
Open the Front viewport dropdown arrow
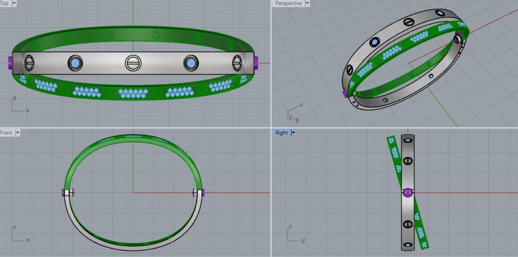[x=17, y=133]
